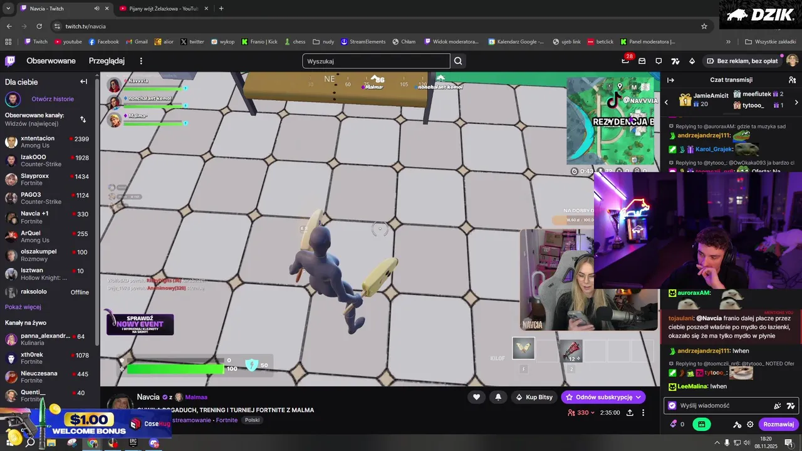Click the Polski language tag
This screenshot has height=451, width=802.
[252, 420]
